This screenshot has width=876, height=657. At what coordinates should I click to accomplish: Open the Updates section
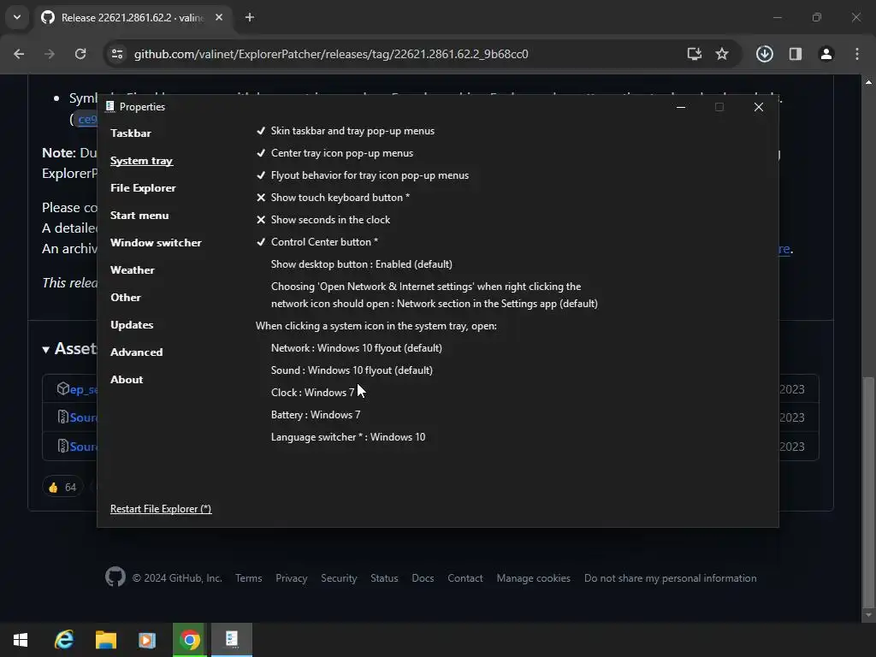132,324
